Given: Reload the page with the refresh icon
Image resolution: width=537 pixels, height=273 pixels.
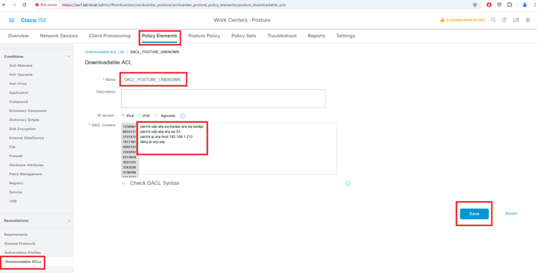Looking at the screenshot, I should pyautogui.click(x=24, y=5).
